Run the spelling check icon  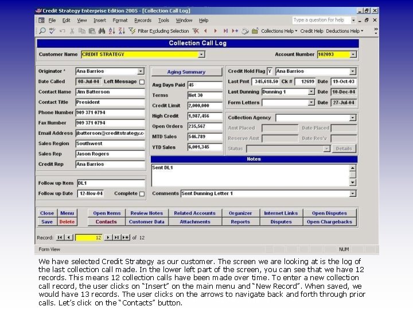52,31
